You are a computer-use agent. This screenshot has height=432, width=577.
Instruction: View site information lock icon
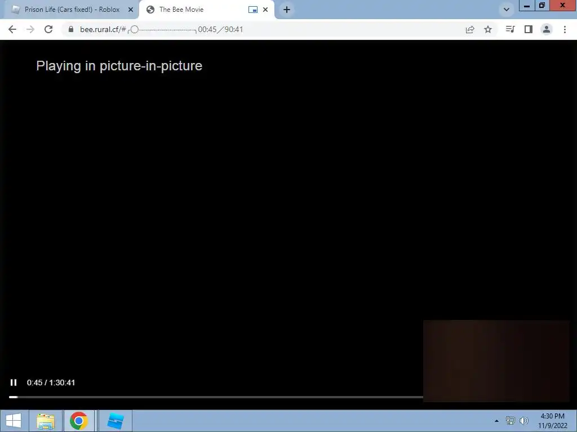coord(71,29)
